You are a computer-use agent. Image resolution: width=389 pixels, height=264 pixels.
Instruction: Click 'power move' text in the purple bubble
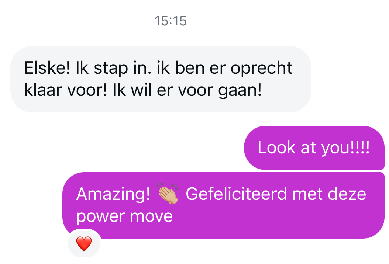[x=124, y=217]
